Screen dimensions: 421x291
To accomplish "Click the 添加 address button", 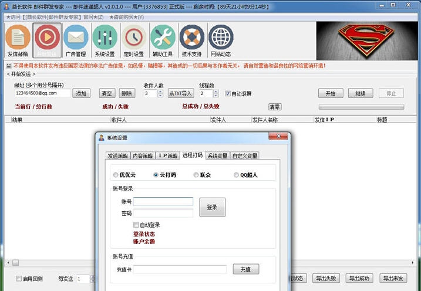I will click(x=82, y=93).
